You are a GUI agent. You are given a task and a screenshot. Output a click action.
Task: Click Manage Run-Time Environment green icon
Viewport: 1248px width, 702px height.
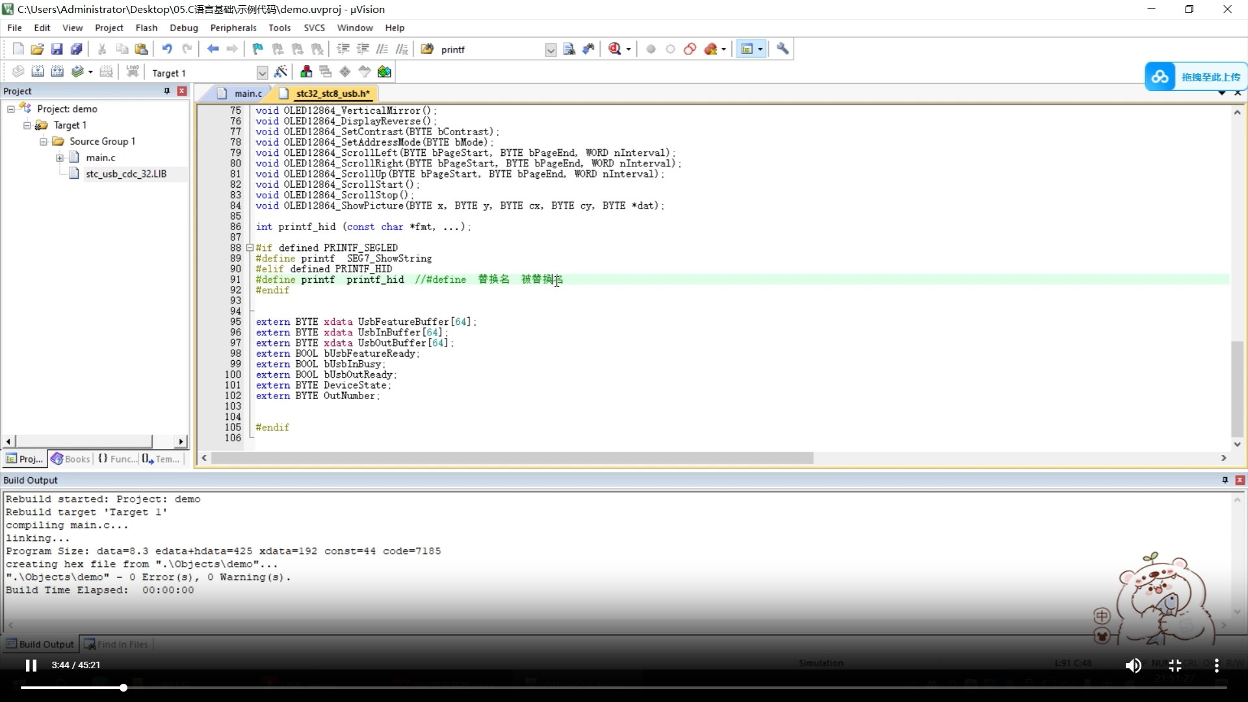(x=384, y=72)
